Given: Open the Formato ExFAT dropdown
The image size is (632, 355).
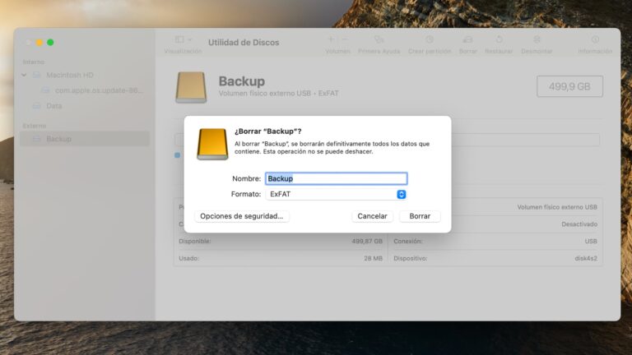Looking at the screenshot, I should click(336, 194).
